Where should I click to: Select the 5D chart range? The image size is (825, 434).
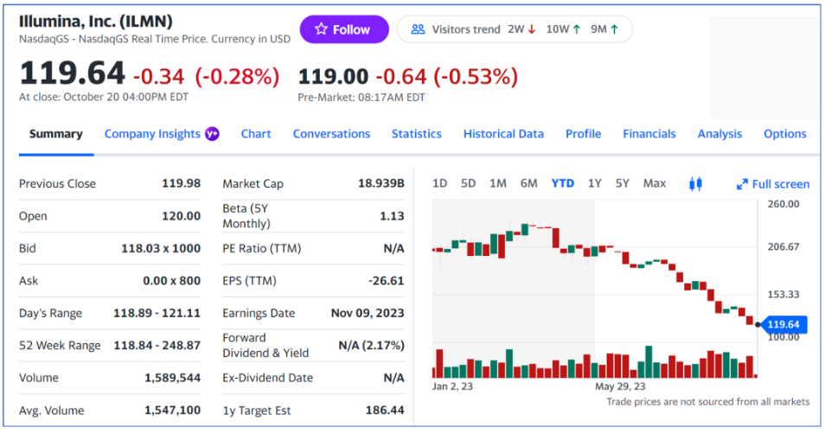(468, 183)
